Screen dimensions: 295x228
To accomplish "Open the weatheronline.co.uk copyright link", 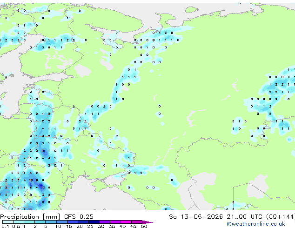I will [256, 224].
